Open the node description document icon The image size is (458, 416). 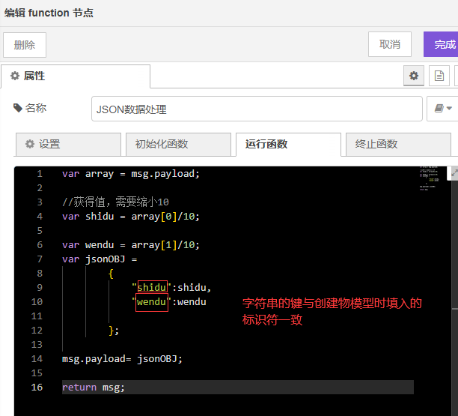coord(439,76)
